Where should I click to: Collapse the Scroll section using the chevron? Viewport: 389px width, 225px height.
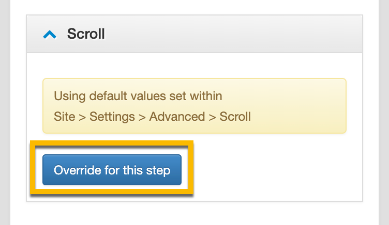50,35
